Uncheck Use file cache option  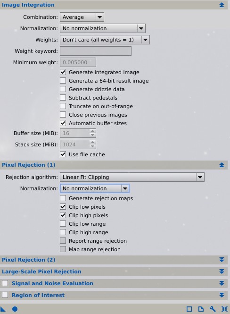tap(63, 154)
